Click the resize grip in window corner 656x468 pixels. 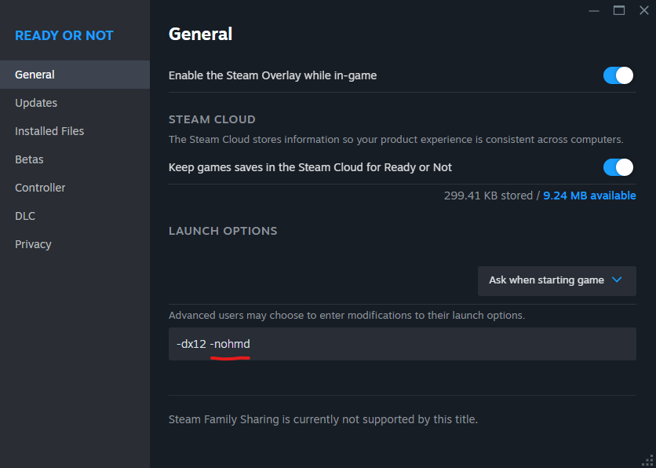pos(648,460)
